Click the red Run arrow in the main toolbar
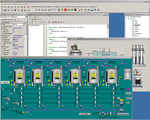The height and width of the screenshot is (120, 150). 28,7
